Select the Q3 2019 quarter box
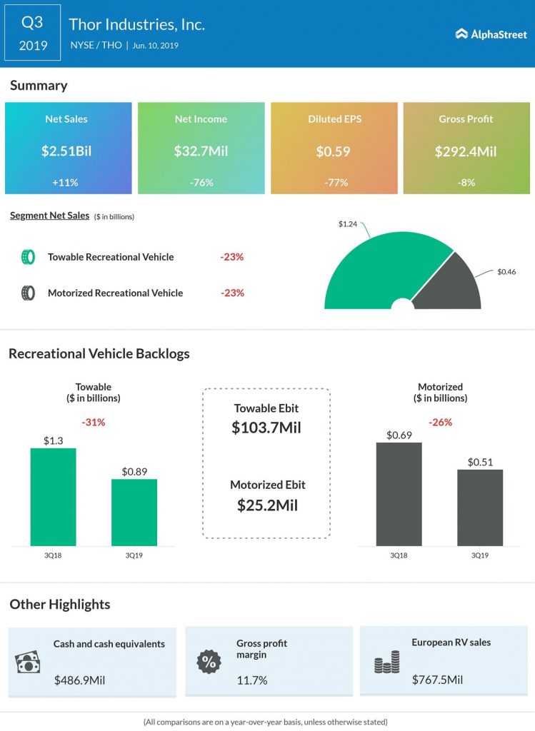This screenshot has height=731, width=535. click(33, 33)
